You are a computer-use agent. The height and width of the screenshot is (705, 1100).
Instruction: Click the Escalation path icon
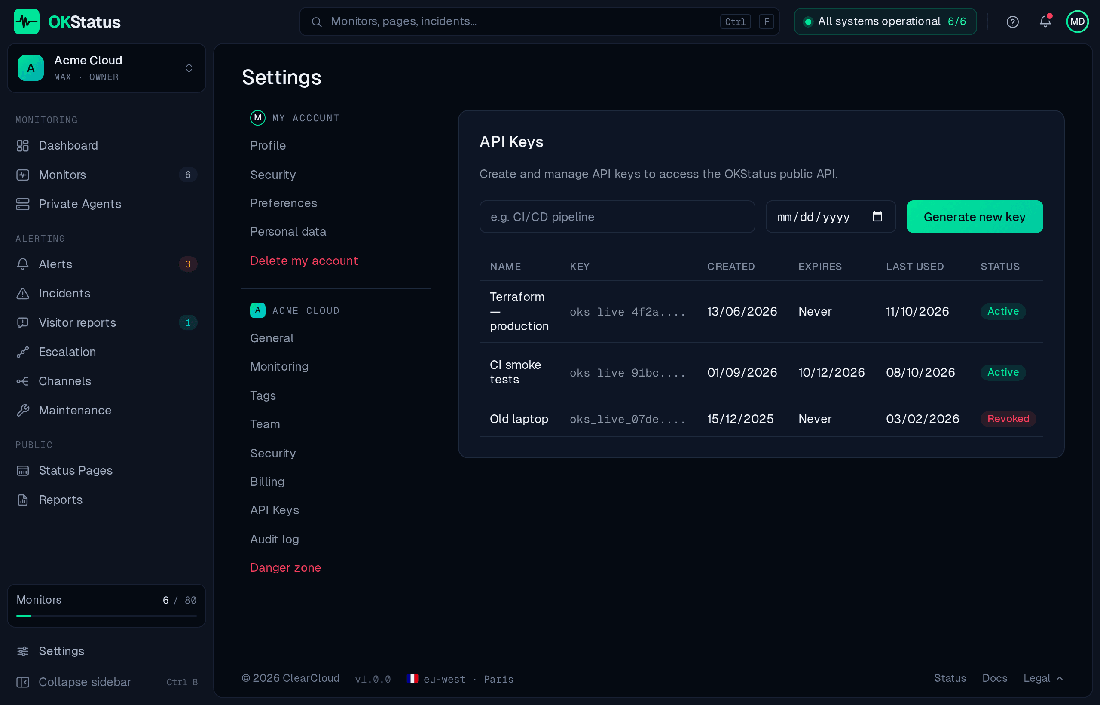22,352
